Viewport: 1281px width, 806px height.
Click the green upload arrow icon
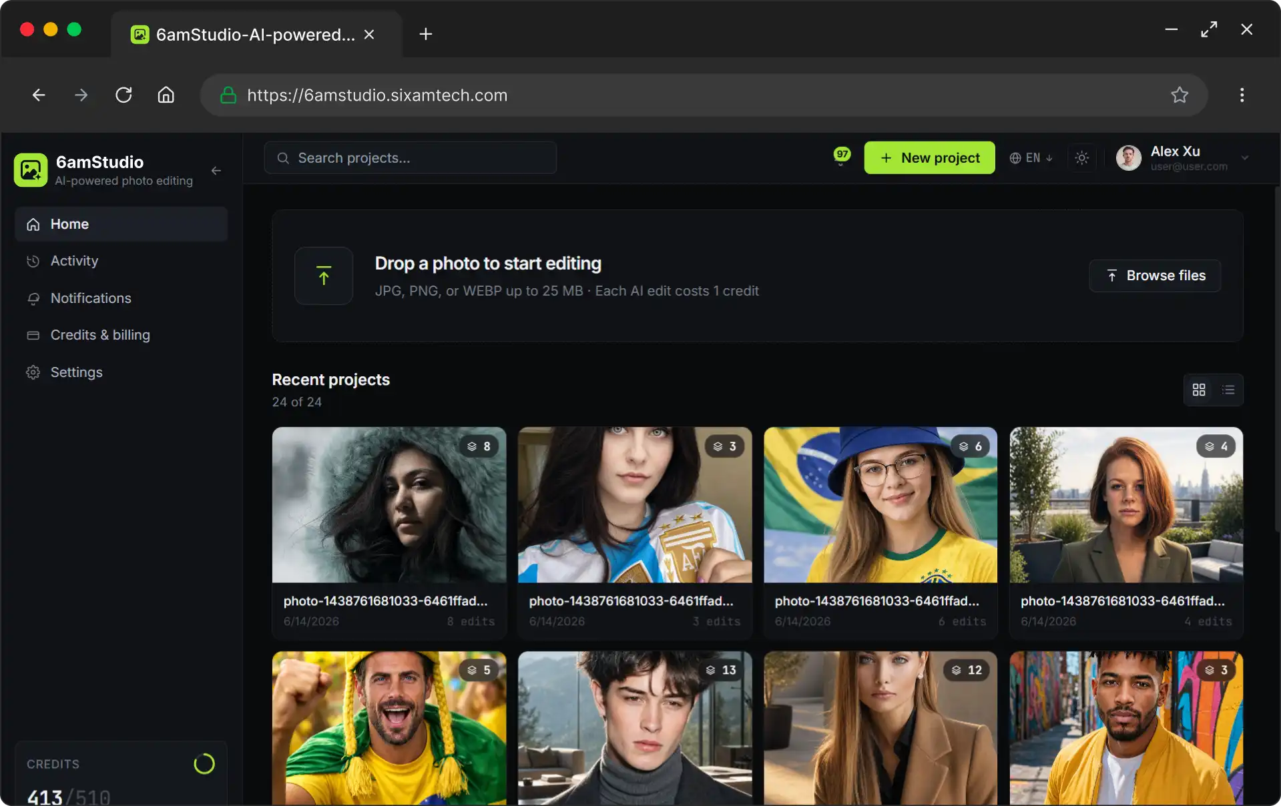click(x=324, y=276)
